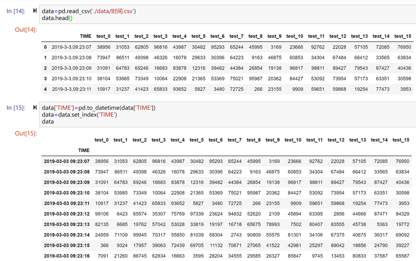Select value 97339 in the 09:23:12 row
The image size is (416, 261).
tap(196, 214)
